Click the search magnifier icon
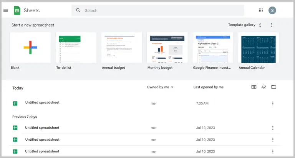The image size is (295, 158). point(78,10)
